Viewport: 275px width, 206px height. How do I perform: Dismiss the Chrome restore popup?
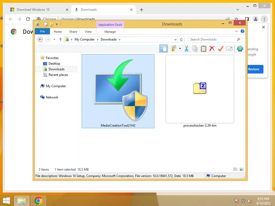[263, 27]
